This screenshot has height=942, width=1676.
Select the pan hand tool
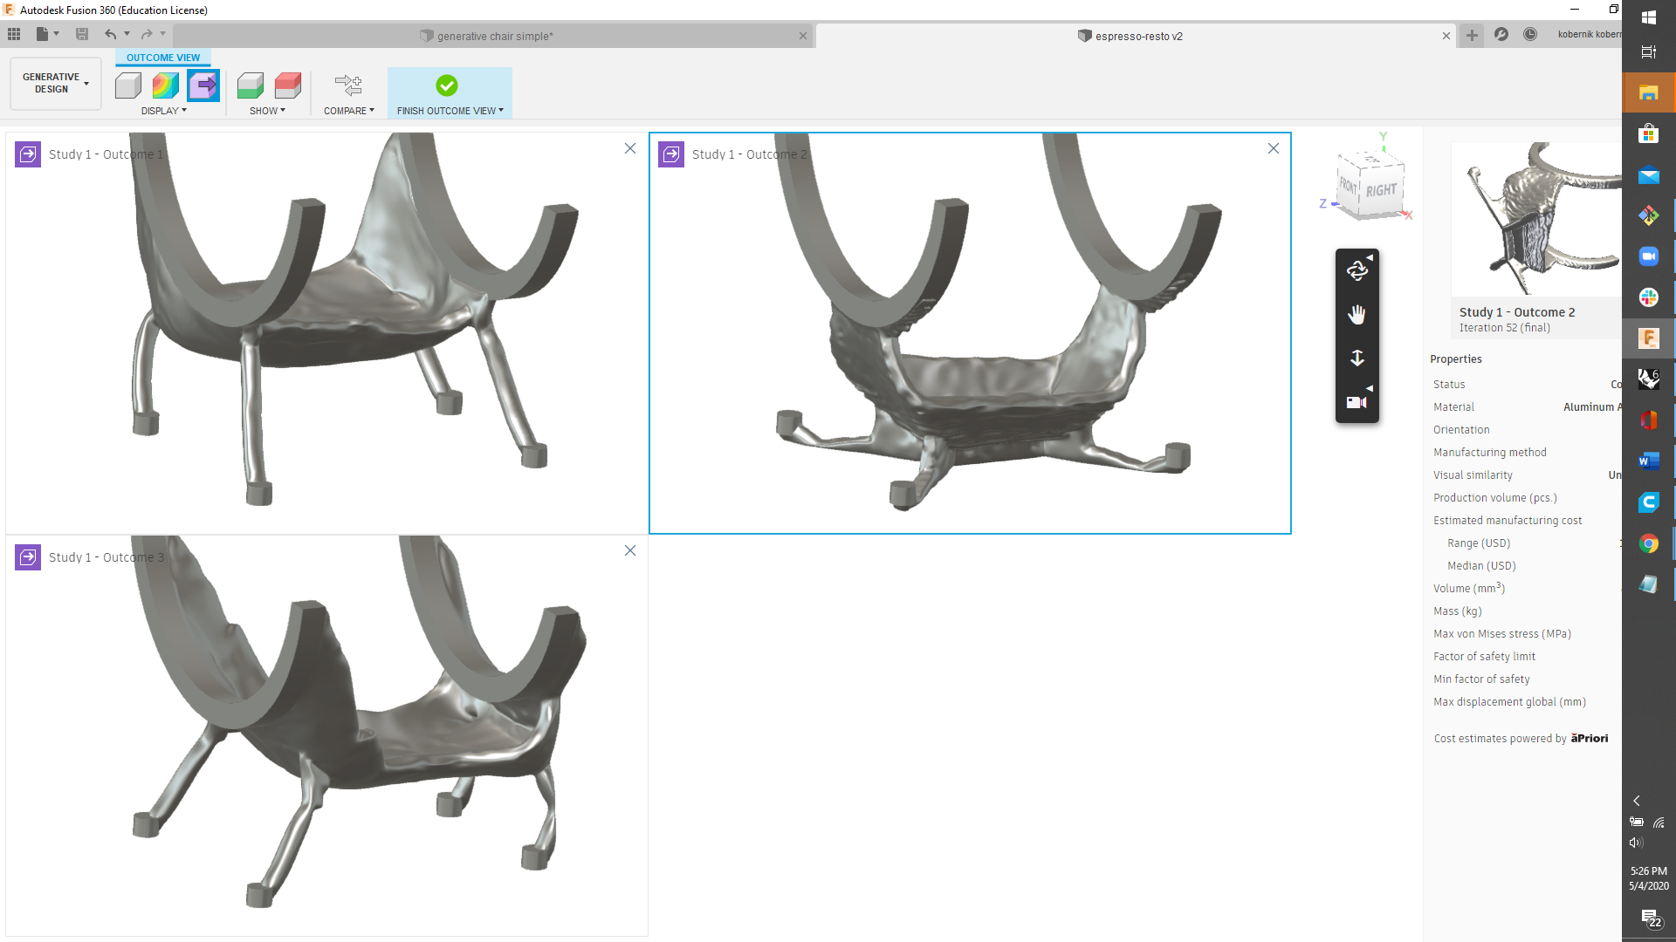click(1357, 314)
